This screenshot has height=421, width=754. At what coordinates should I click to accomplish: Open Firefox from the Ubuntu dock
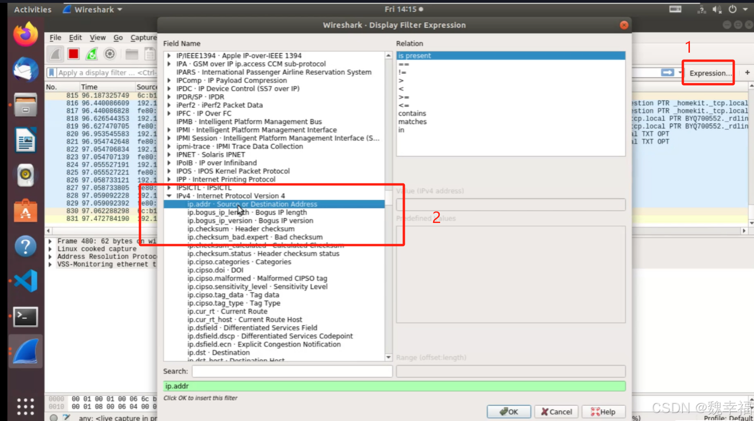pos(25,34)
